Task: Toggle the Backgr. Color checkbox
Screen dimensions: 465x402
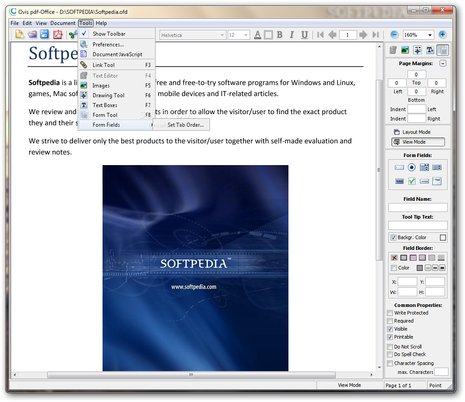Action: click(x=393, y=238)
